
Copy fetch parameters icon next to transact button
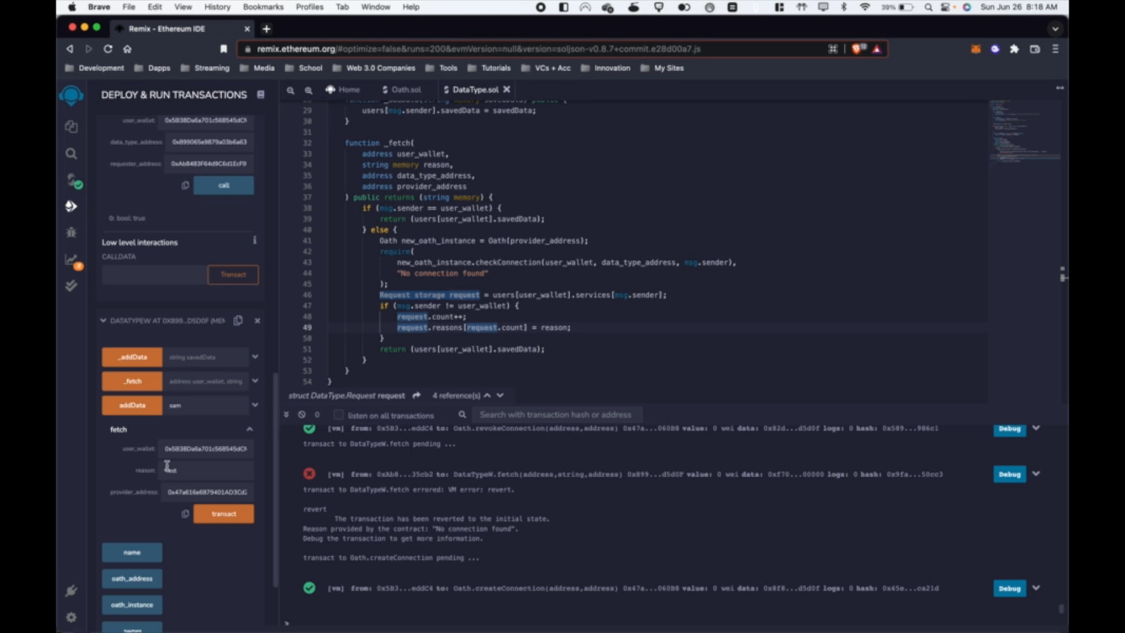pos(185,514)
